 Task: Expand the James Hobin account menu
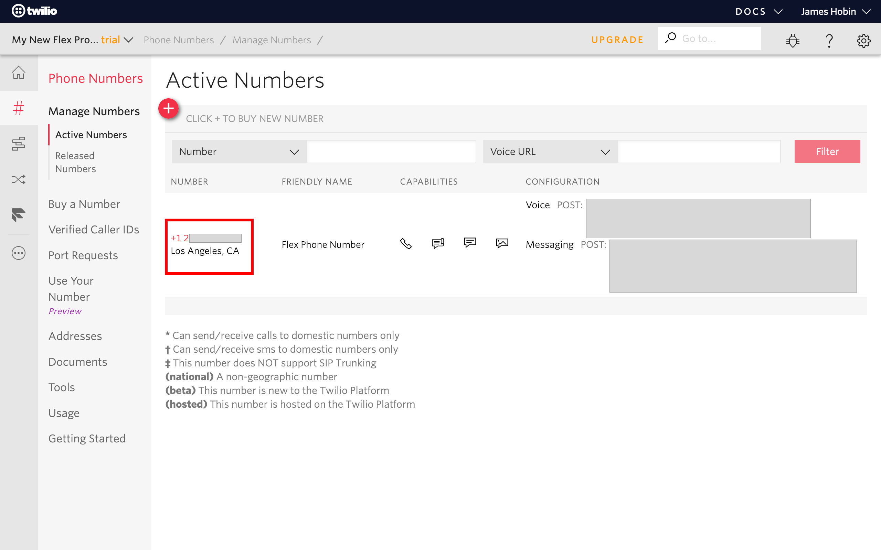coord(837,11)
